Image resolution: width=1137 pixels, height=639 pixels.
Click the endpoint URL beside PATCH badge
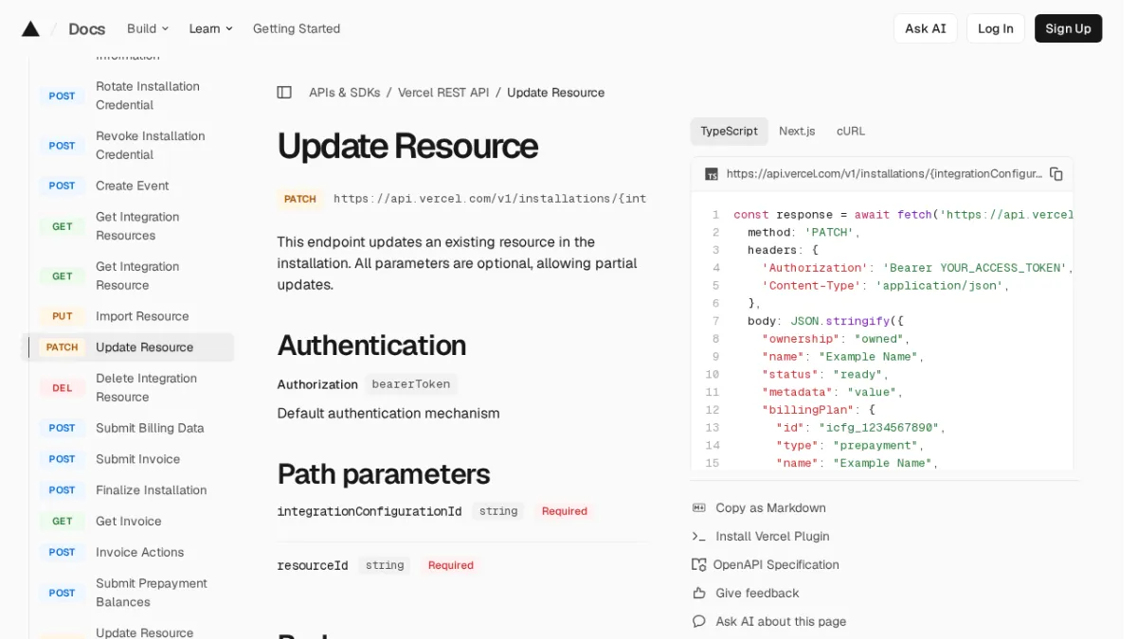pos(490,199)
